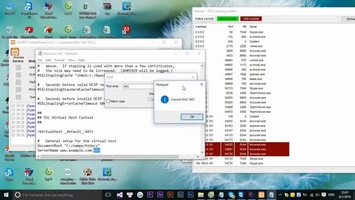Screen dimensions: 355x200
Task: Toggle the FileZilla service checkbox in XAMPP
Action: (18, 82)
